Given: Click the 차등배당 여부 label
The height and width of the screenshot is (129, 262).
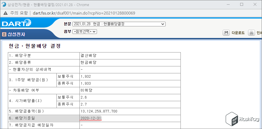Looking at the screenshot, I should (24, 90).
